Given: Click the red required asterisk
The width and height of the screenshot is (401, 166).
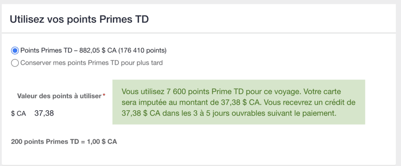Looking at the screenshot, I should coord(104,96).
